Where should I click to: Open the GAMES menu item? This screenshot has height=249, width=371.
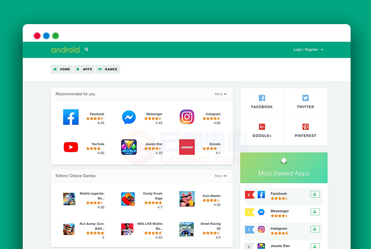[108, 69]
